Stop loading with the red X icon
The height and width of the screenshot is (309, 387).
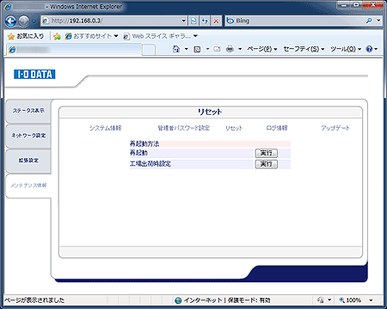click(x=216, y=21)
